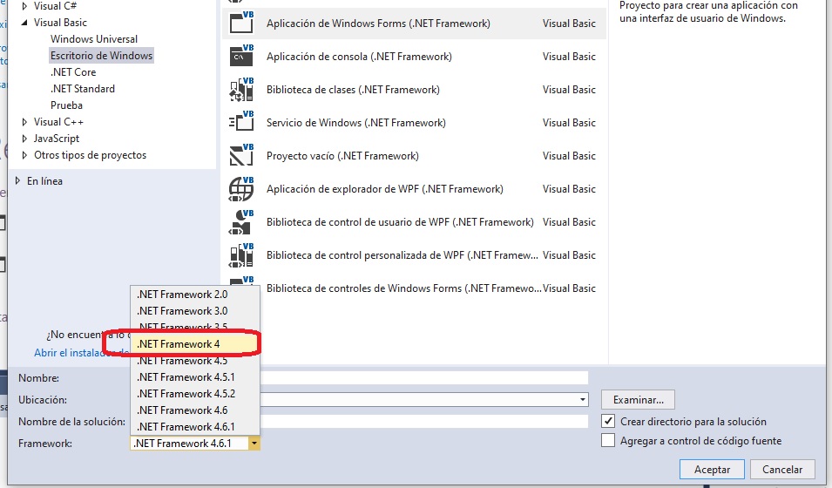Choose .NET Framework 4 option
Image resolution: width=832 pixels, height=488 pixels.
tap(195, 344)
